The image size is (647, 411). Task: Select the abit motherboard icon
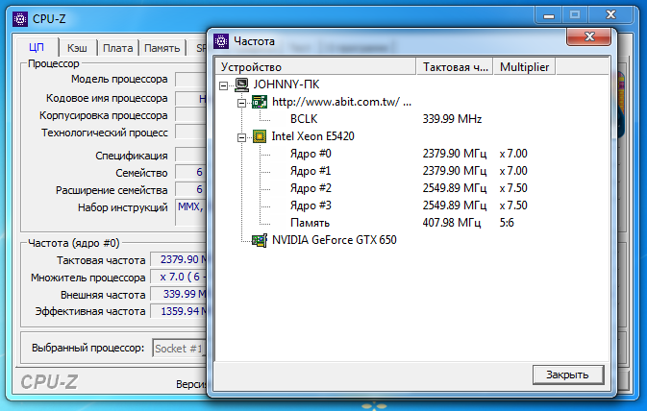tap(260, 102)
